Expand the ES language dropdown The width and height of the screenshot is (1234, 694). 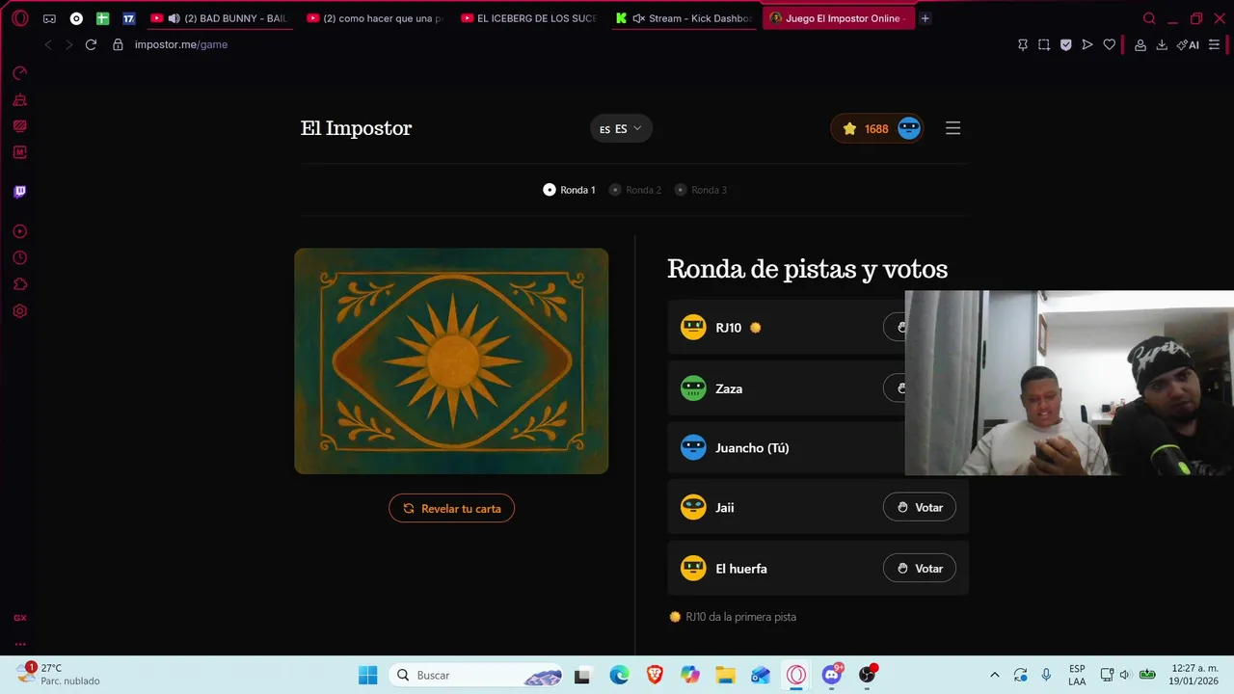point(621,128)
